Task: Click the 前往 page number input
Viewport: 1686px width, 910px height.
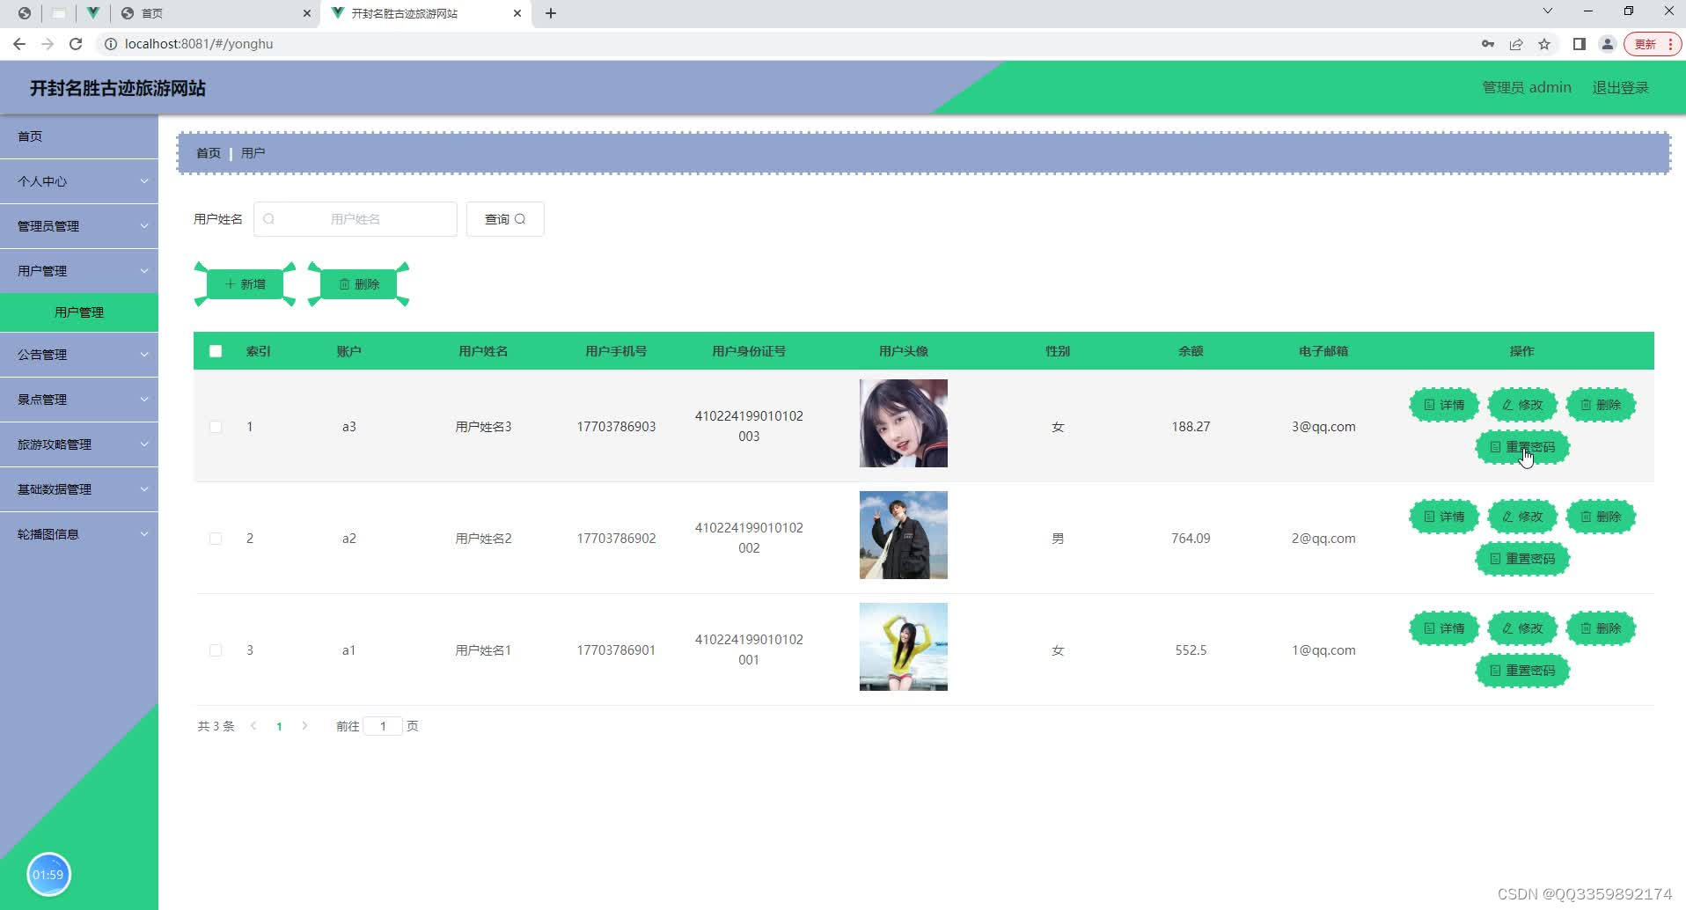Action: click(x=383, y=726)
